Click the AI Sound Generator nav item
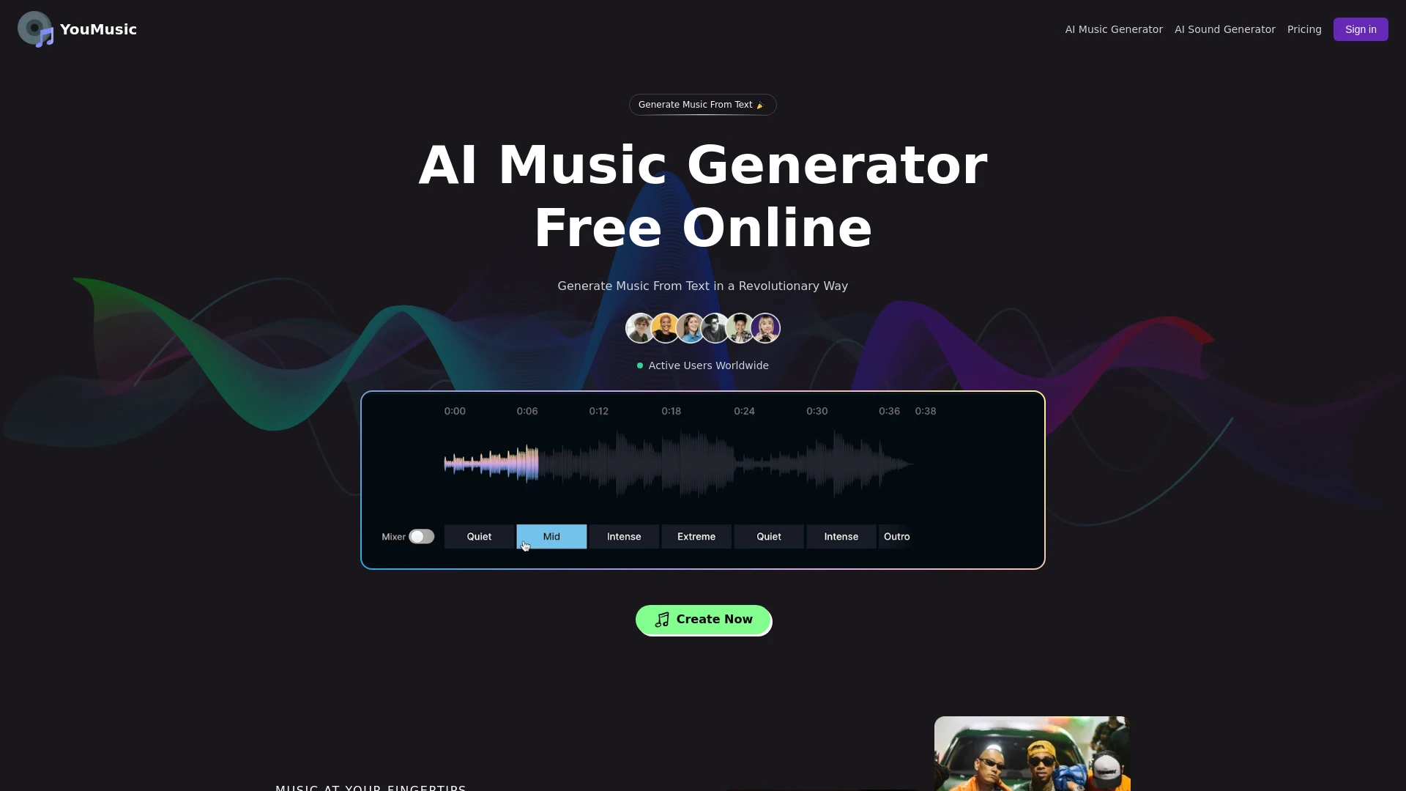The height and width of the screenshot is (791, 1406). [1224, 29]
